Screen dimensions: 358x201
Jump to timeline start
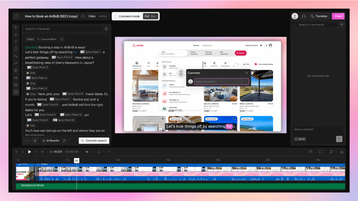16,152
